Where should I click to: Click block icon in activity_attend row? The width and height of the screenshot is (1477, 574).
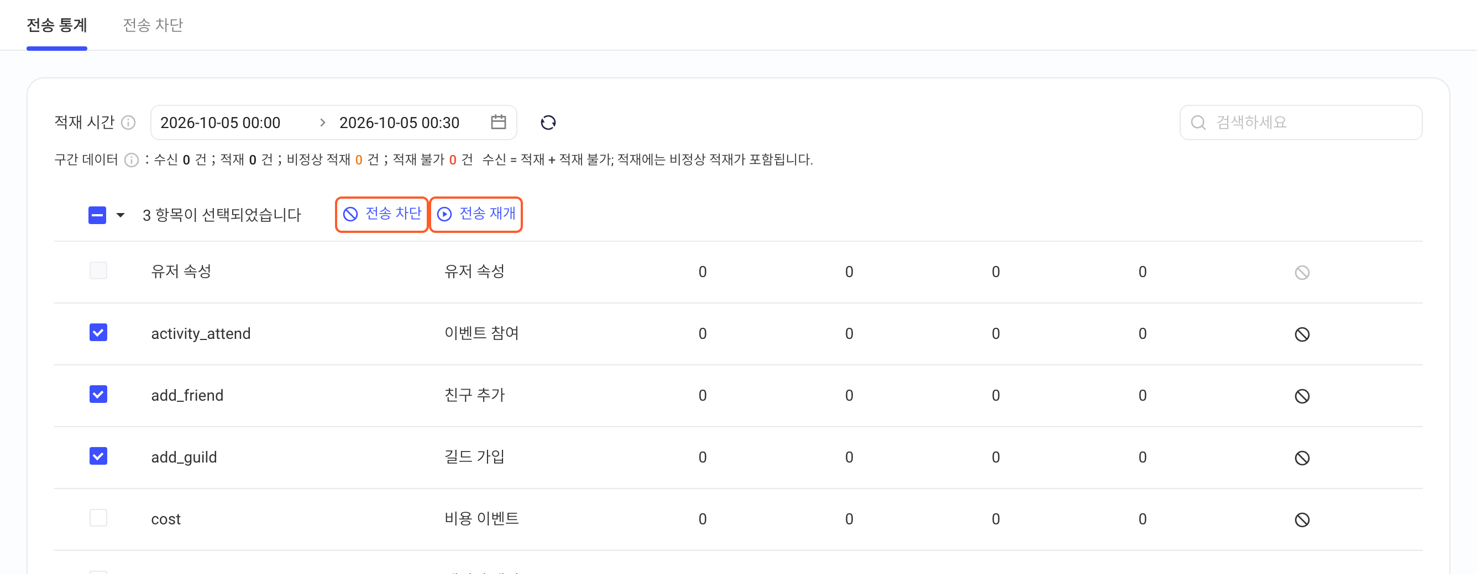tap(1302, 334)
